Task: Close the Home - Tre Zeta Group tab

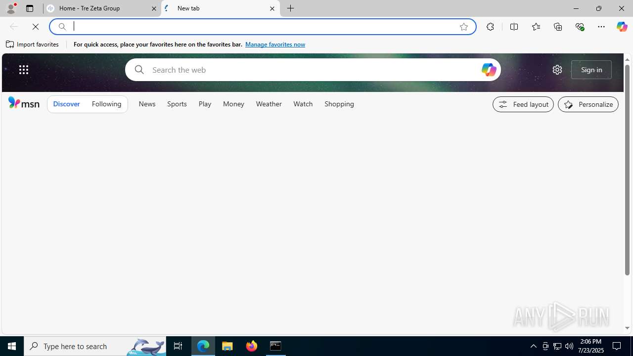Action: 154,8
